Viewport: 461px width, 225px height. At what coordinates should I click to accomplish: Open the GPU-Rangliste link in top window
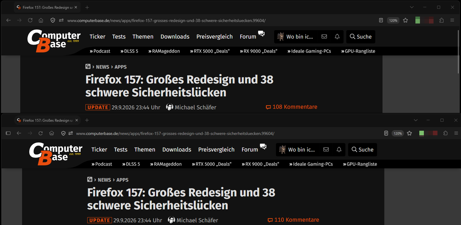click(358, 51)
